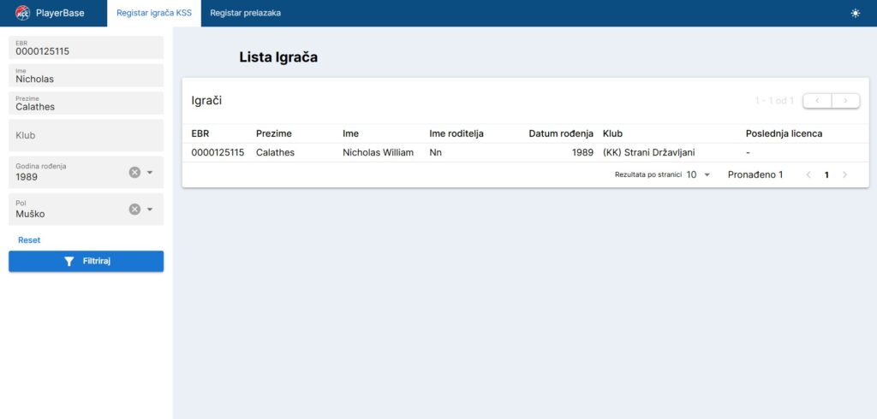
Task: Click bottom pagination previous chevron
Action: click(x=807, y=174)
